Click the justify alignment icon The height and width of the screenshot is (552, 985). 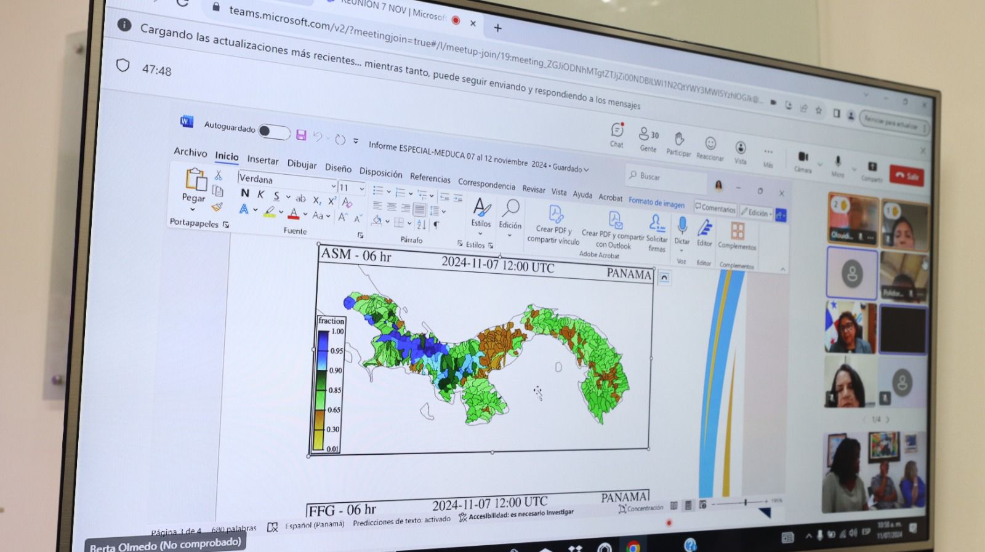pos(420,210)
